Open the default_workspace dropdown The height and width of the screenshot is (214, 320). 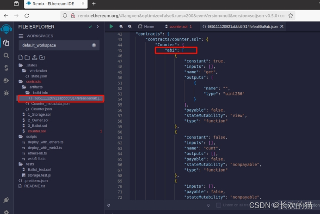click(59, 45)
